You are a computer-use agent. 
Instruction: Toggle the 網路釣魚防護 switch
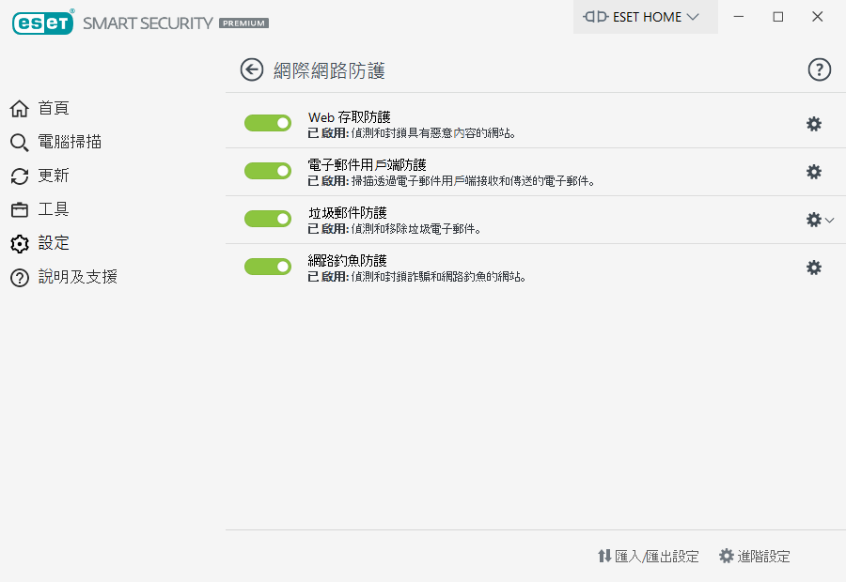point(268,267)
